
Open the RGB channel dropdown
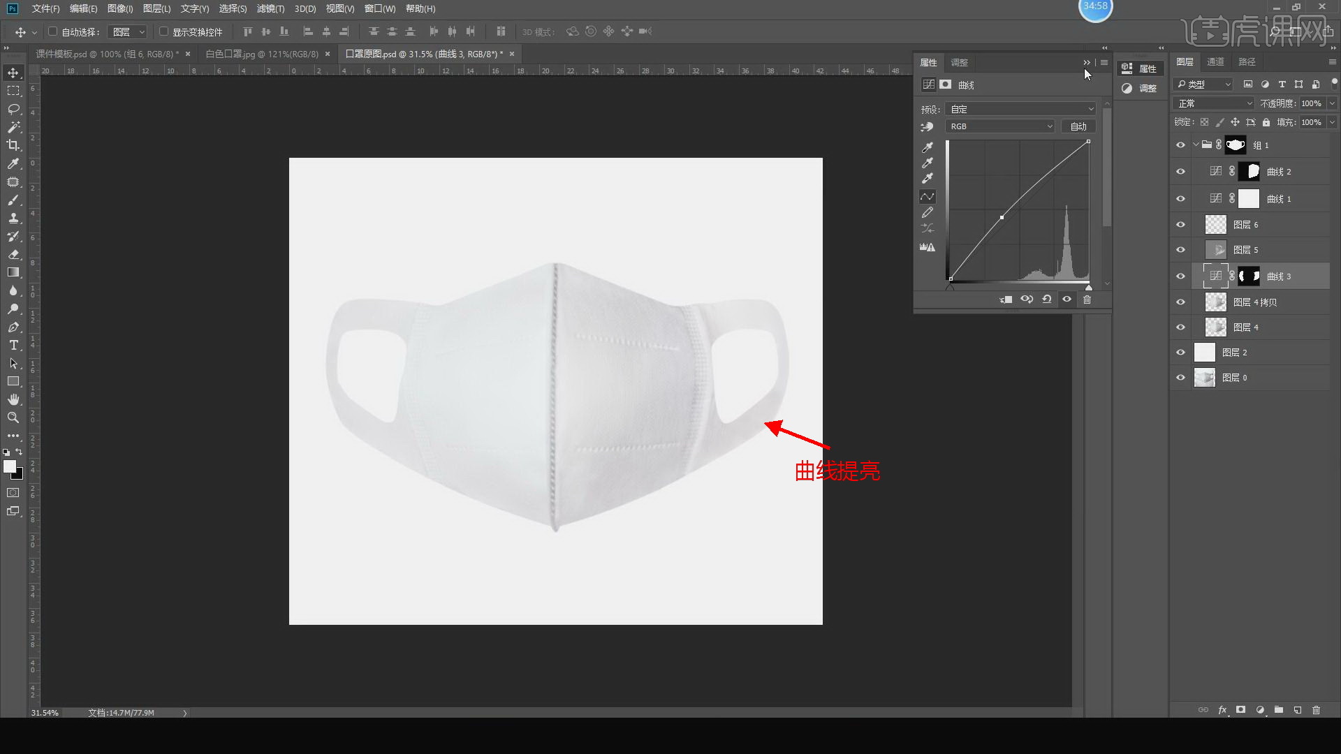point(999,126)
